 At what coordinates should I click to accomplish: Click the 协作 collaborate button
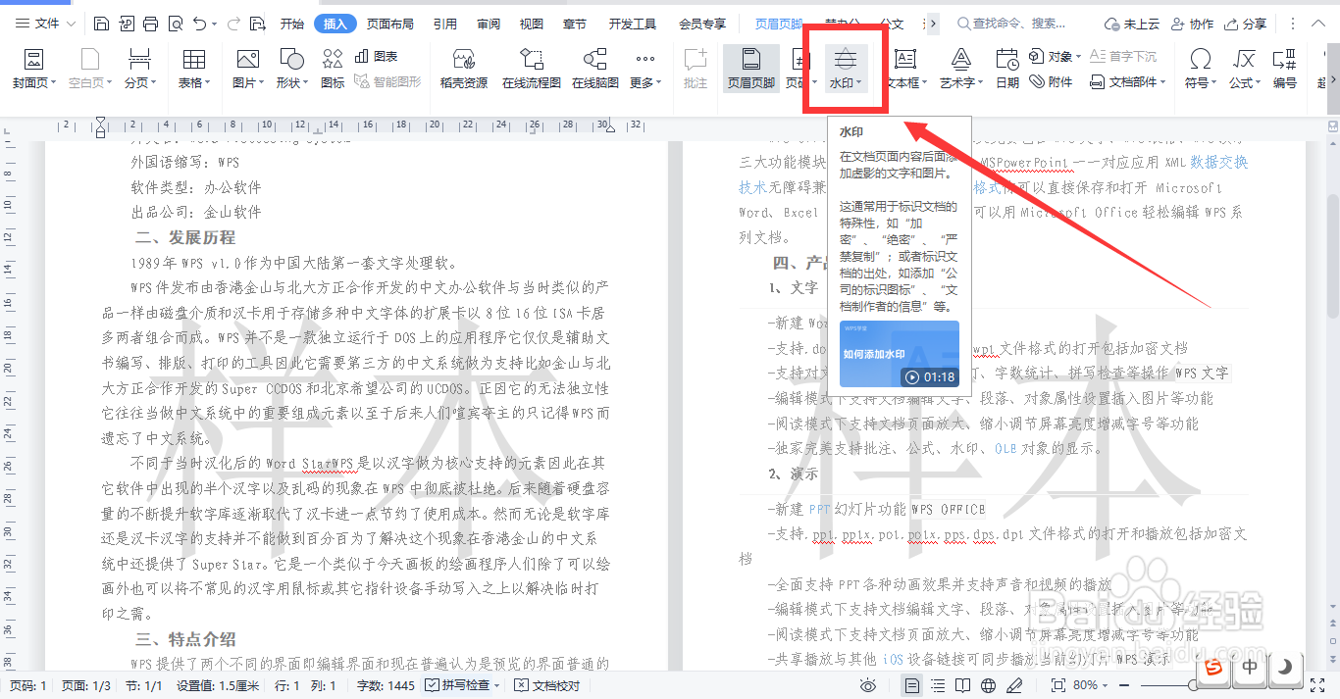click(1192, 24)
